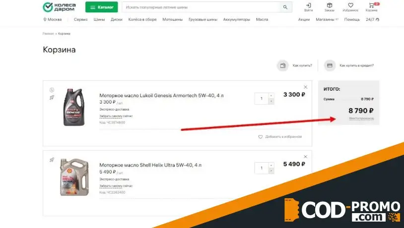Click Забрать самому сейчас under Shell Helix

click(116, 186)
